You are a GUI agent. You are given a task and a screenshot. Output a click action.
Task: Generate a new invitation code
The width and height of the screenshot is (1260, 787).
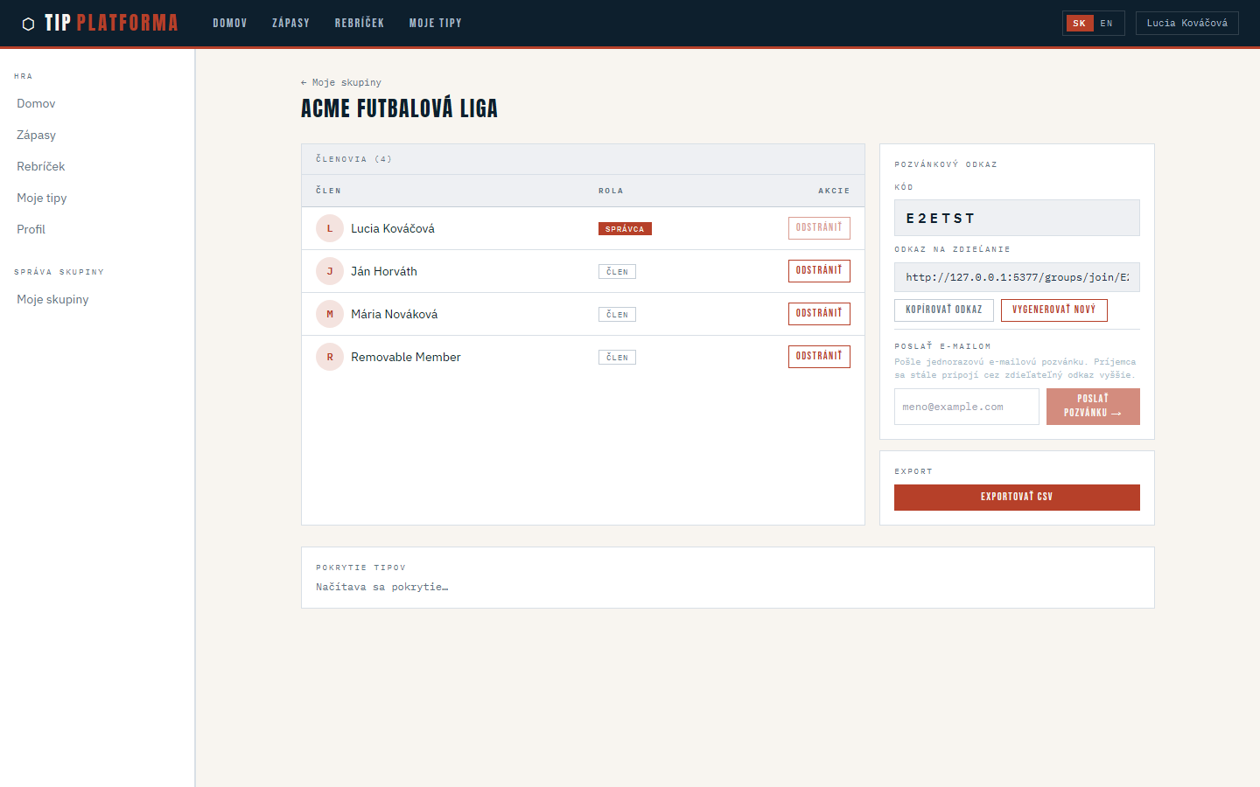tap(1053, 310)
